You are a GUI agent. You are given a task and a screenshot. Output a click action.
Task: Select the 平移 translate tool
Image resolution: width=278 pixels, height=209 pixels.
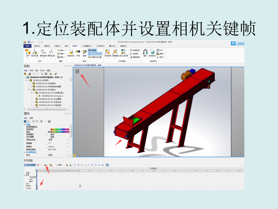coord(78,52)
